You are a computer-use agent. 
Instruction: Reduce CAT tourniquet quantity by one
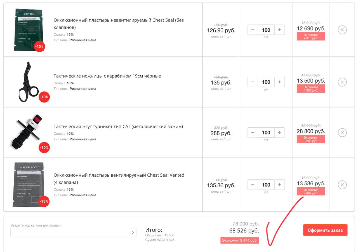[253, 132]
